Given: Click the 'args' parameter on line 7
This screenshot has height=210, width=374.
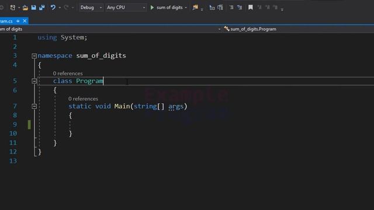Looking at the screenshot, I should 176,106.
